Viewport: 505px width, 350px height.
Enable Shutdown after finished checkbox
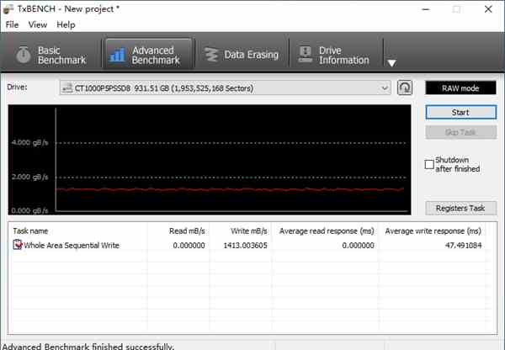pos(429,164)
